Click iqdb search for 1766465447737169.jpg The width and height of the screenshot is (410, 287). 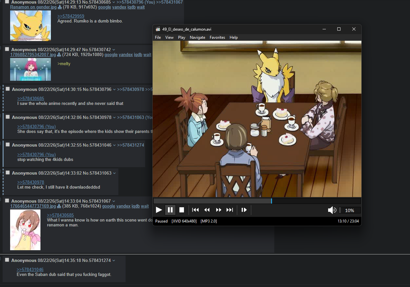[x=136, y=206]
